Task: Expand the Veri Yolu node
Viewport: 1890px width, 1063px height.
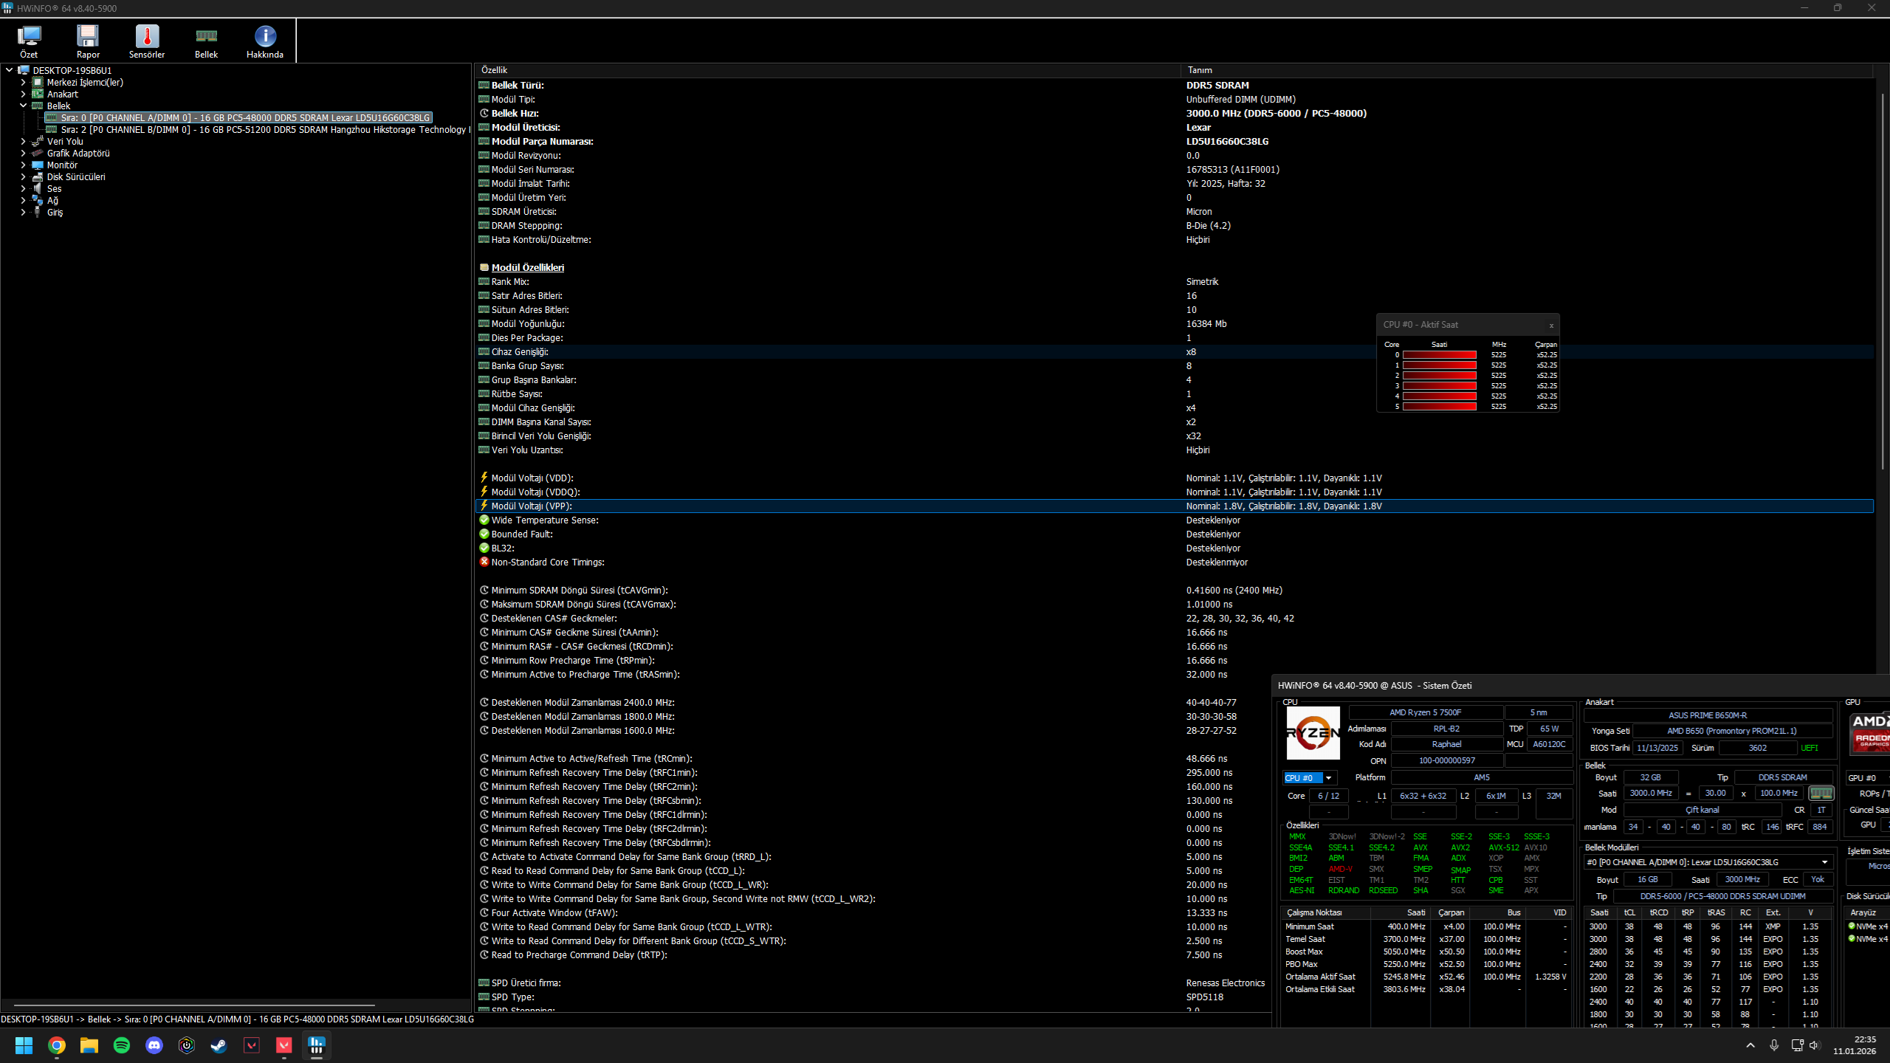Action: (x=23, y=141)
